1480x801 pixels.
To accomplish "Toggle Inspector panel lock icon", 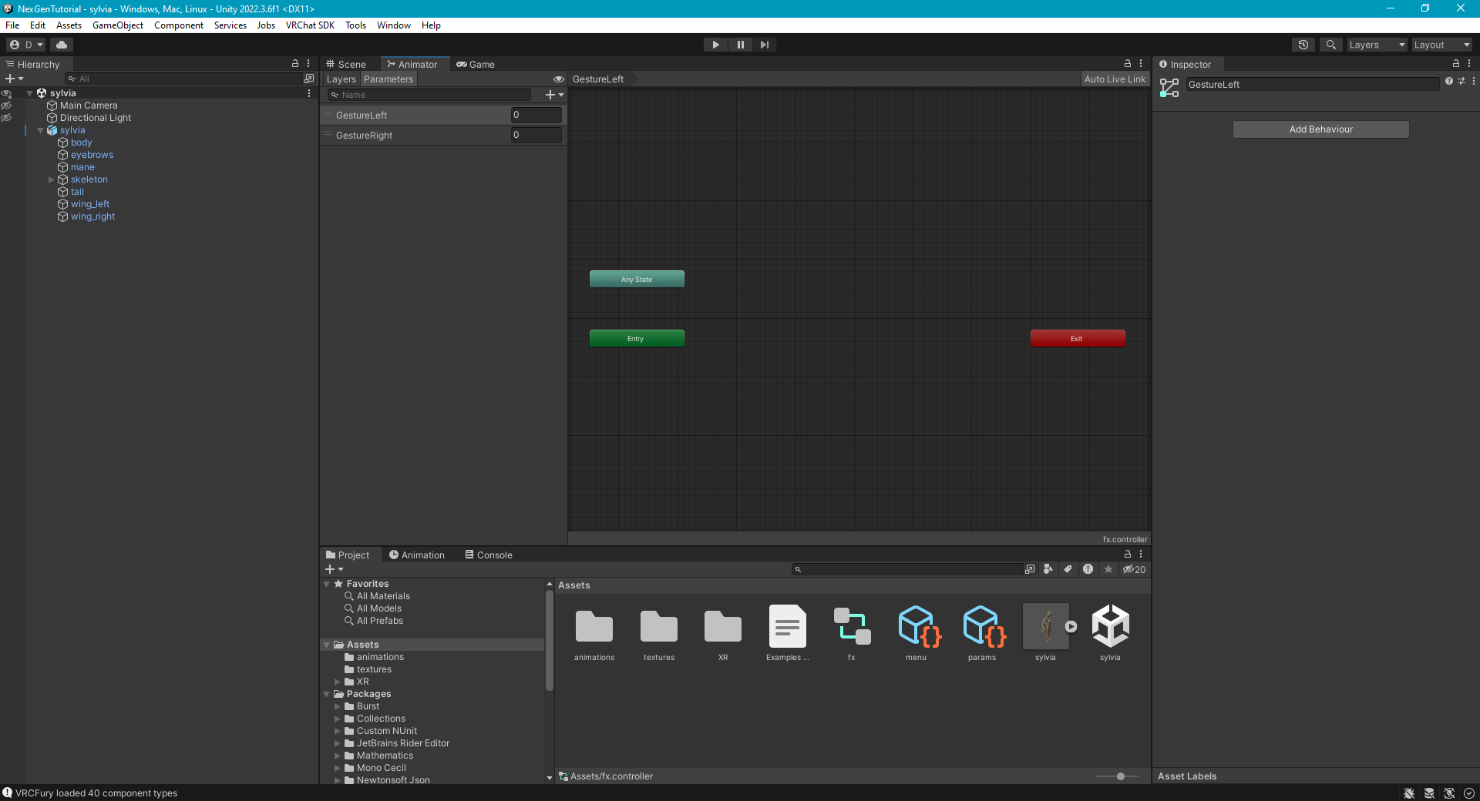I will pyautogui.click(x=1455, y=64).
